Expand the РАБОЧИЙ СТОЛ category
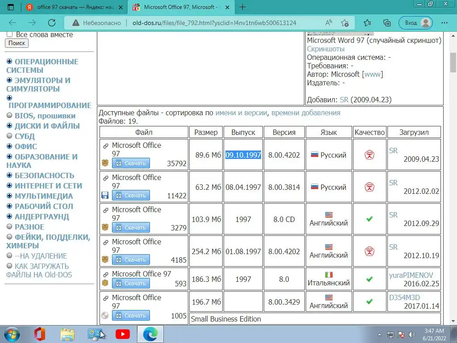This screenshot has height=343, width=457. pyautogui.click(x=9, y=206)
